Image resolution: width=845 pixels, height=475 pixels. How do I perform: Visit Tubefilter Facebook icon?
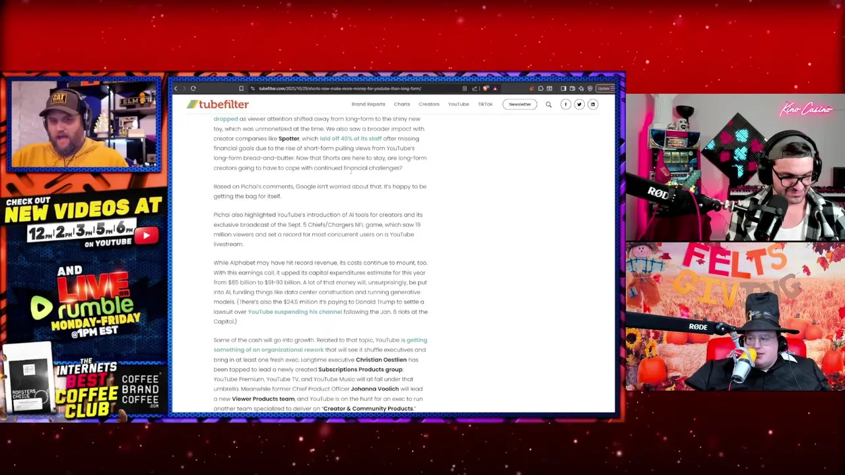pos(566,104)
